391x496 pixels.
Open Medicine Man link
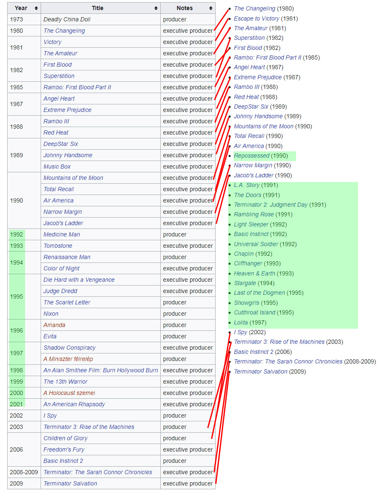click(x=62, y=234)
